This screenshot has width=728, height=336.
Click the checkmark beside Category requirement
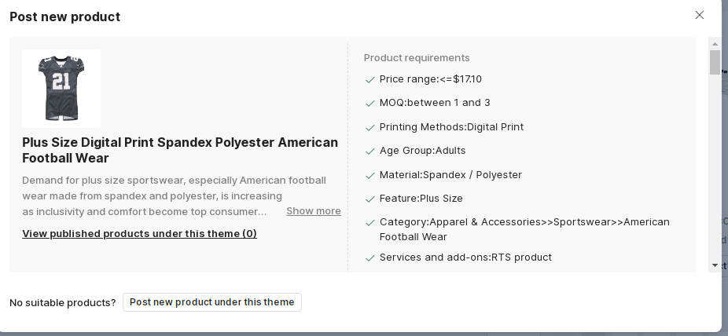(370, 222)
